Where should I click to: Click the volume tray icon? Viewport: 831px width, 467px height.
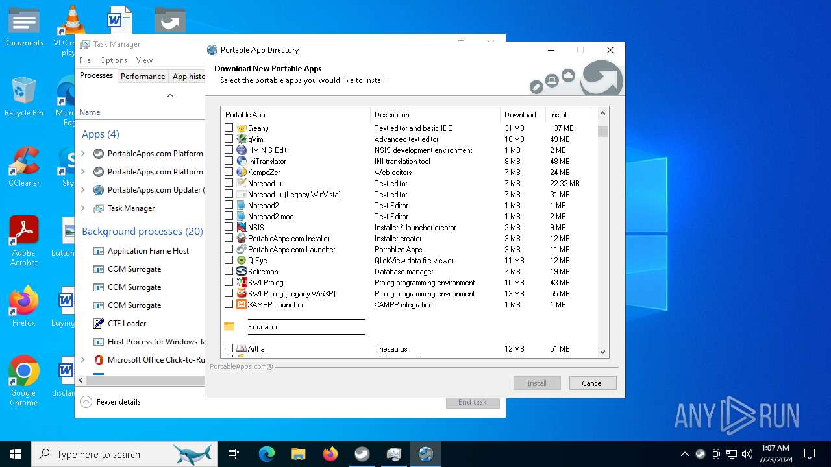point(747,454)
